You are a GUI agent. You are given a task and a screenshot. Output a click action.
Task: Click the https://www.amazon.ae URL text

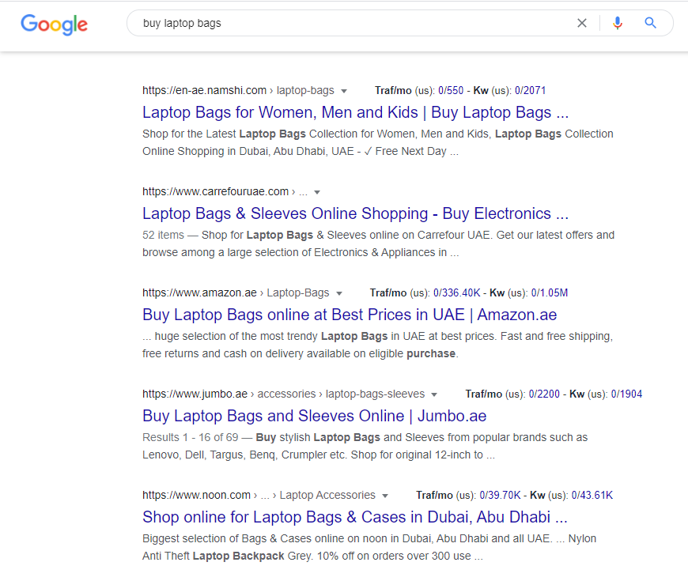pos(199,293)
